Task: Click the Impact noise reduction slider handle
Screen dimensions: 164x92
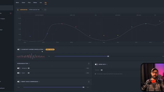Action: (x=29, y=73)
